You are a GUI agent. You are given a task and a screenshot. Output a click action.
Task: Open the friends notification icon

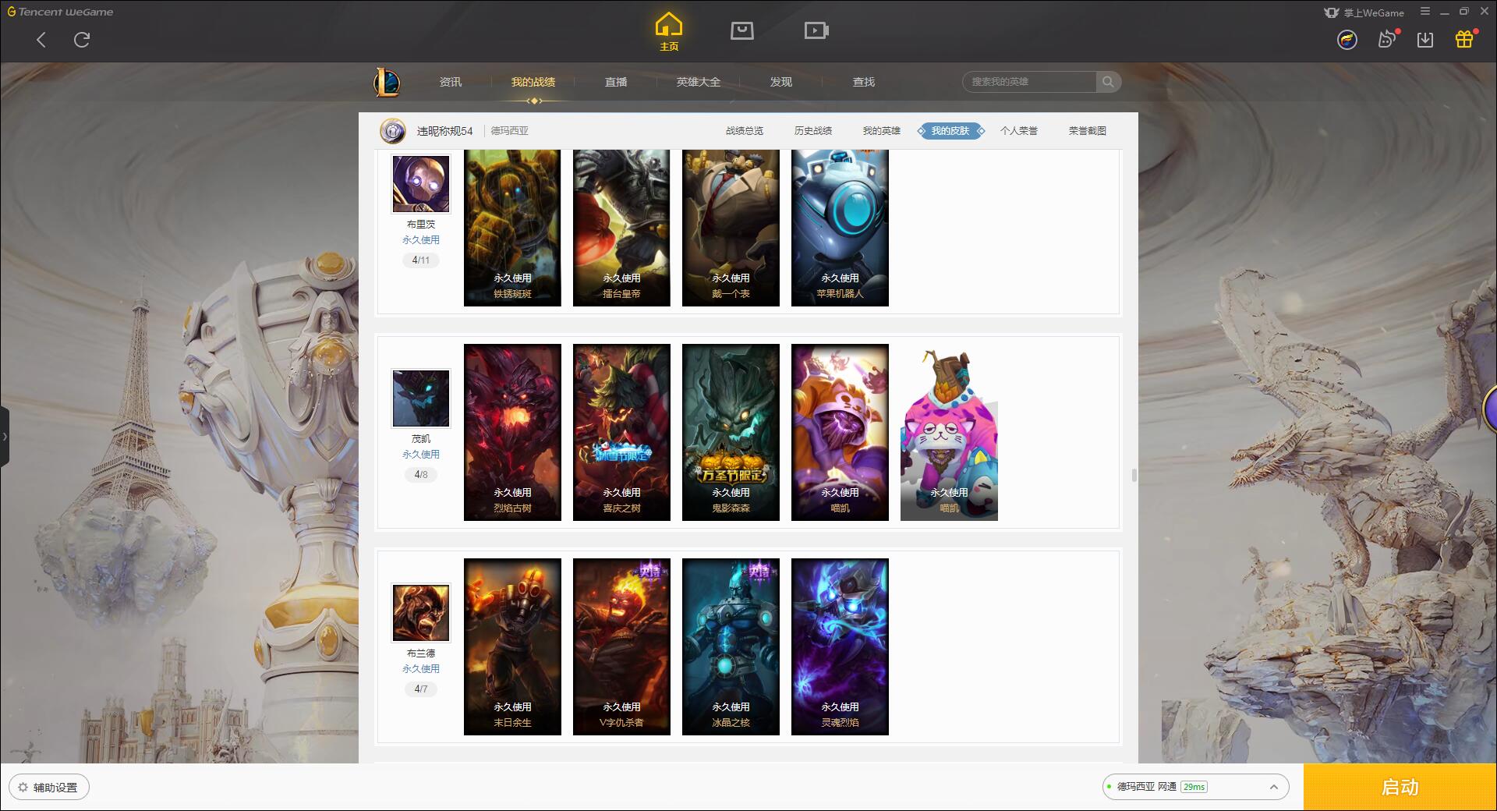(1387, 39)
